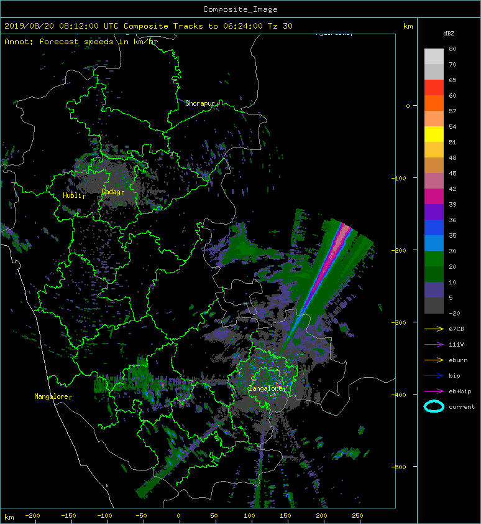Select the dark green 10–20 dBZ swatch
The height and width of the screenshot is (524, 481).
pyautogui.click(x=434, y=274)
